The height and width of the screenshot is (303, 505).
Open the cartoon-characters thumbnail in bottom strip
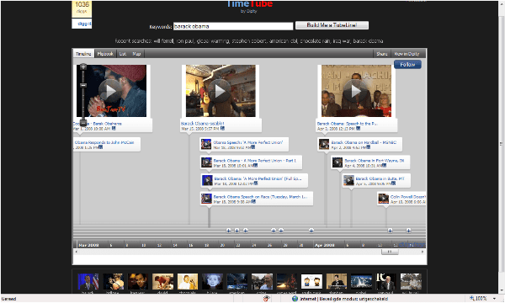click(x=311, y=282)
